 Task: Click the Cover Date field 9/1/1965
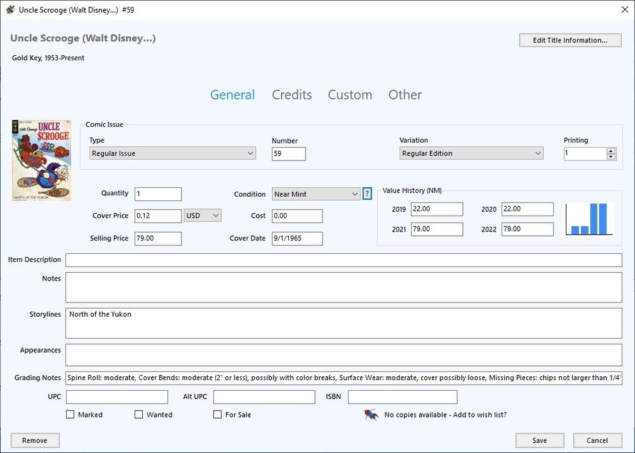[297, 238]
